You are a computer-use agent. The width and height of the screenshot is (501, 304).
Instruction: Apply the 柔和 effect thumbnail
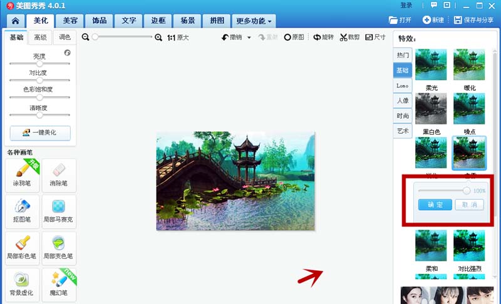431,246
